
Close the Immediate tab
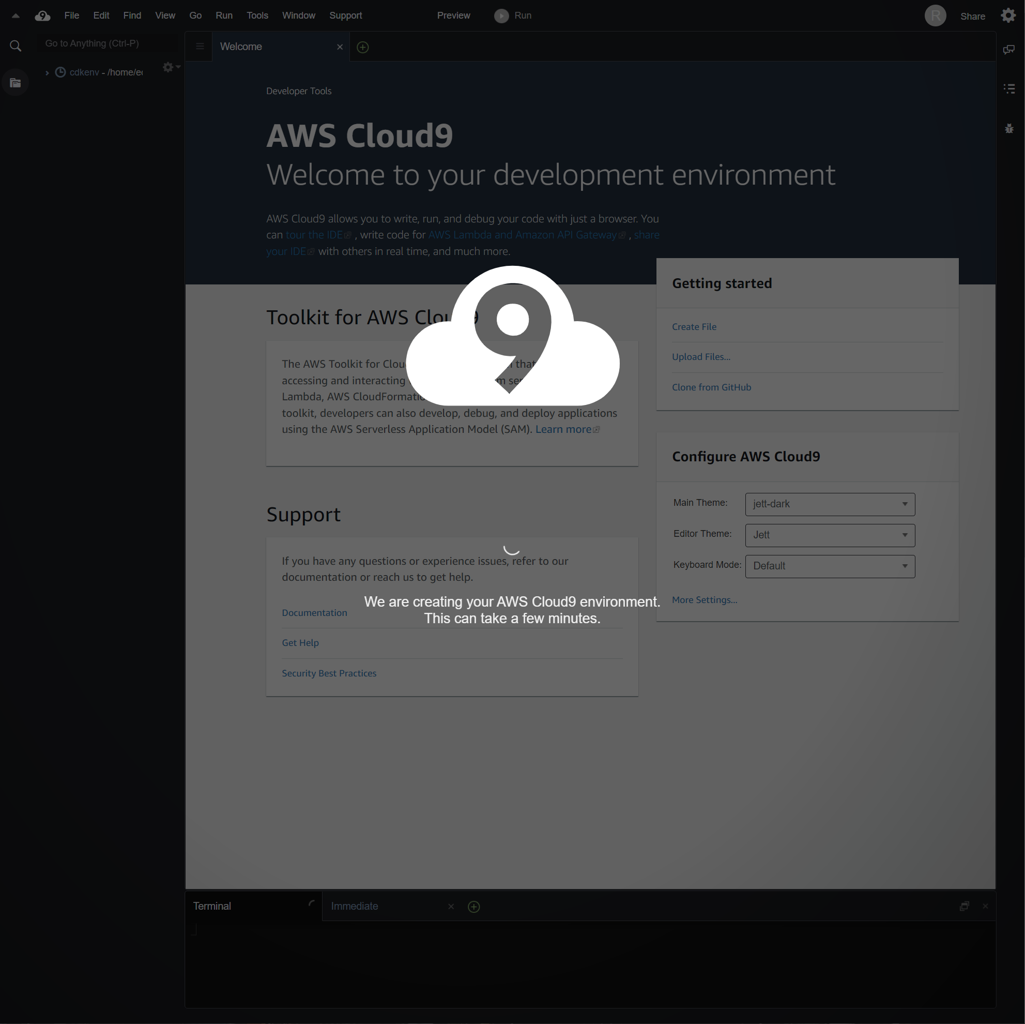click(x=450, y=906)
